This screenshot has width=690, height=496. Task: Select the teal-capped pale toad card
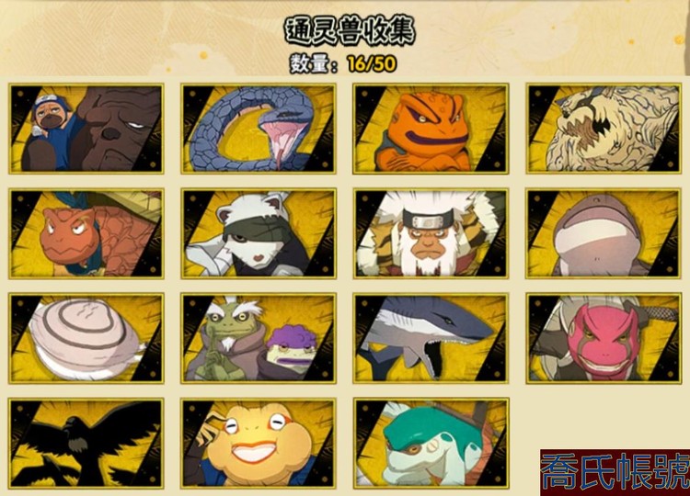(431, 444)
